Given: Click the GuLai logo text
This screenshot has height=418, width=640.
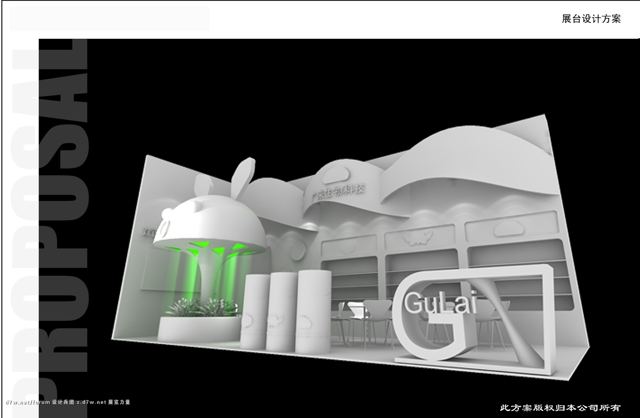Looking at the screenshot, I should point(440,304).
